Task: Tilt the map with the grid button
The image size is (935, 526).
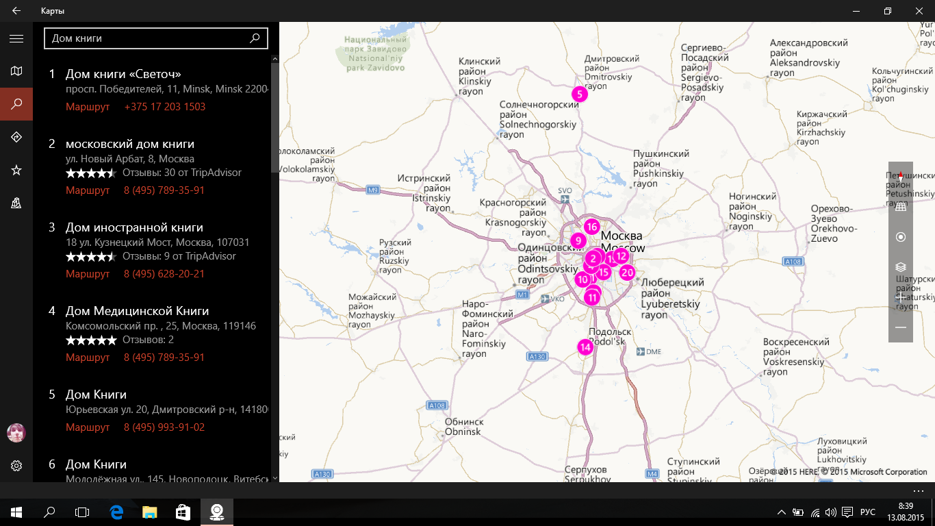Action: point(901,207)
